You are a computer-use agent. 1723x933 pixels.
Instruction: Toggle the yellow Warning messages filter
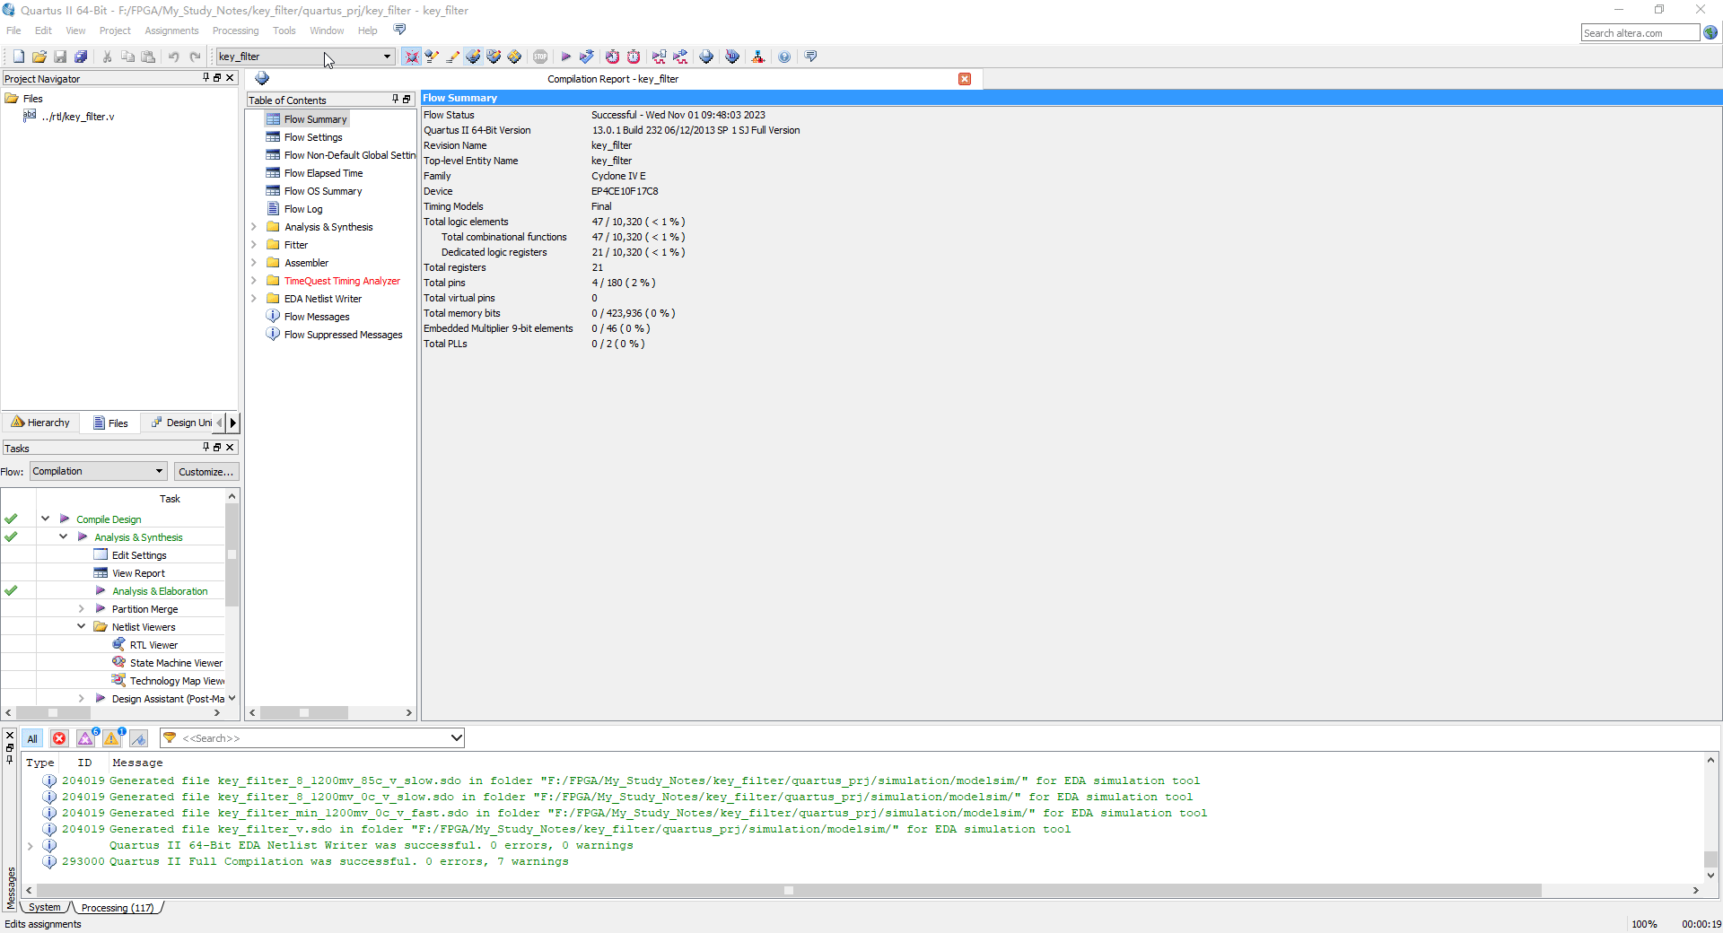[x=112, y=738]
